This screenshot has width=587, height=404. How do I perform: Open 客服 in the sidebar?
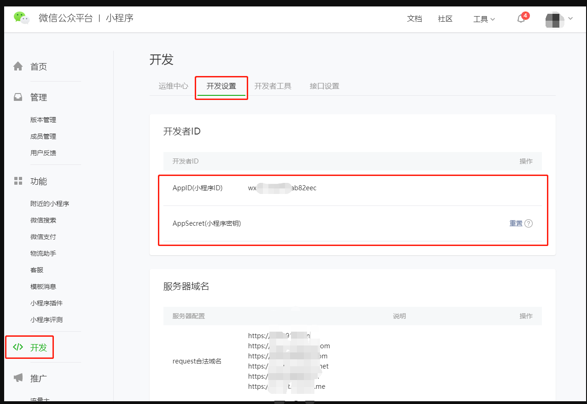(37, 270)
